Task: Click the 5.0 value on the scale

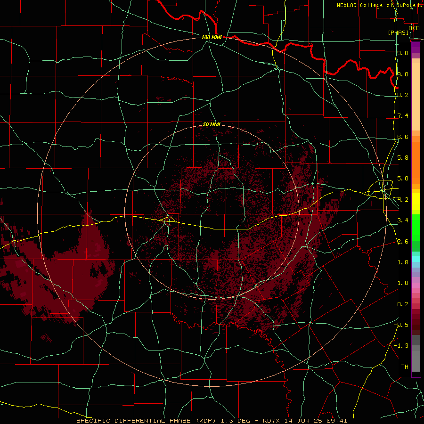Action: (x=403, y=179)
